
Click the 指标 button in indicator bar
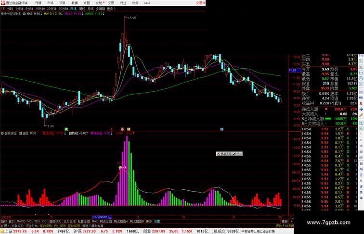[4, 222]
